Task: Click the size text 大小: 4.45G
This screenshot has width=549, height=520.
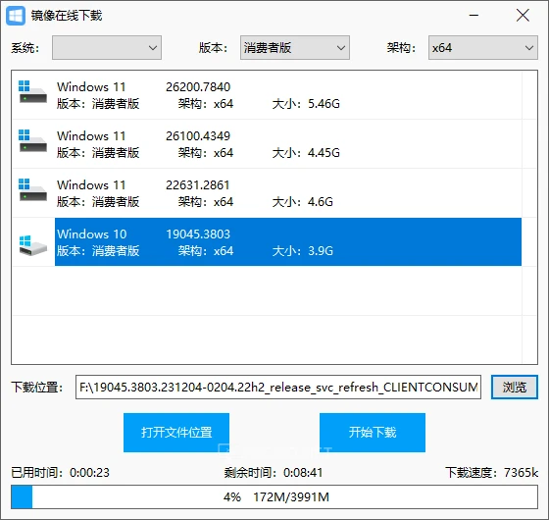Action: click(x=306, y=153)
